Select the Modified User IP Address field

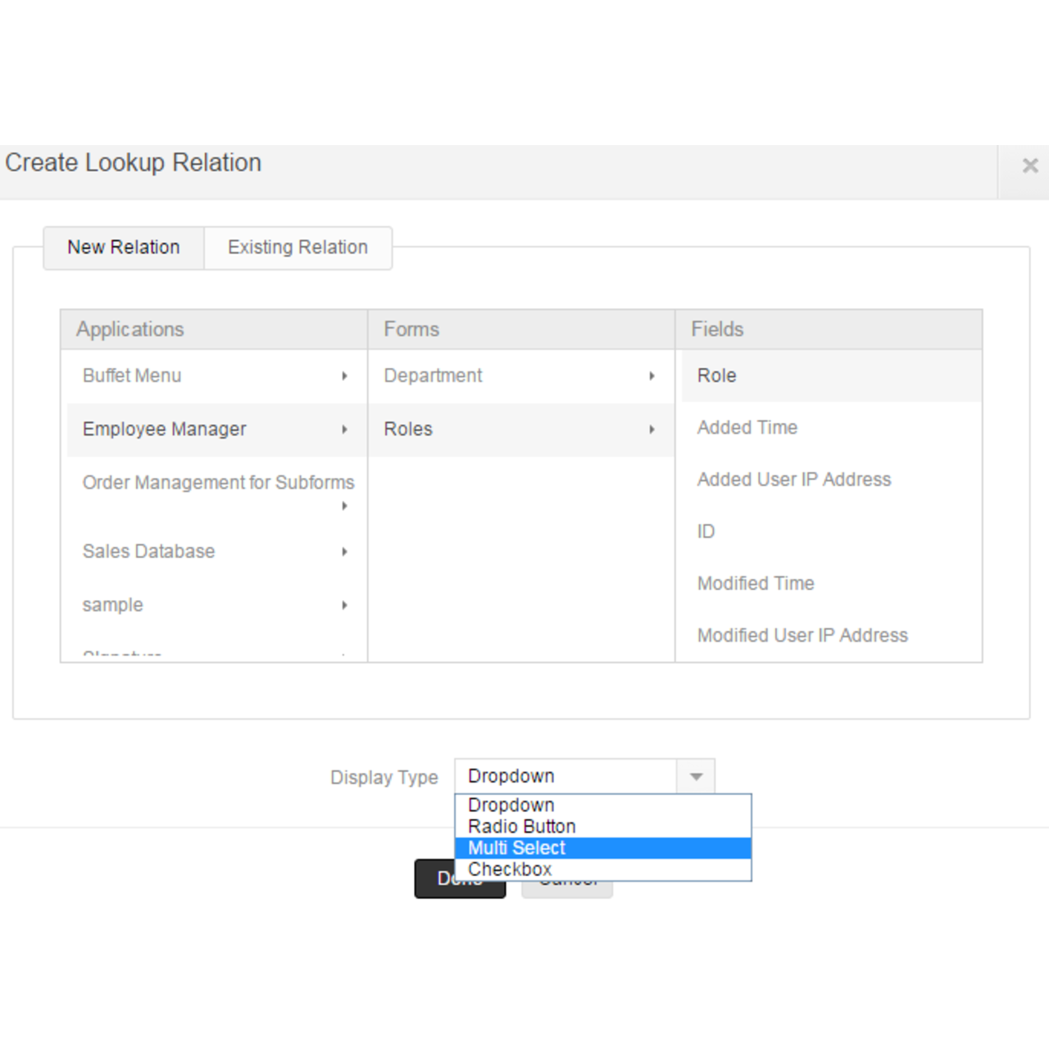point(802,635)
